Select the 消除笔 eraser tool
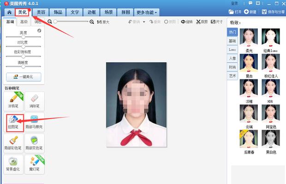The width and height of the screenshot is (286, 184). pyautogui.click(x=34, y=101)
